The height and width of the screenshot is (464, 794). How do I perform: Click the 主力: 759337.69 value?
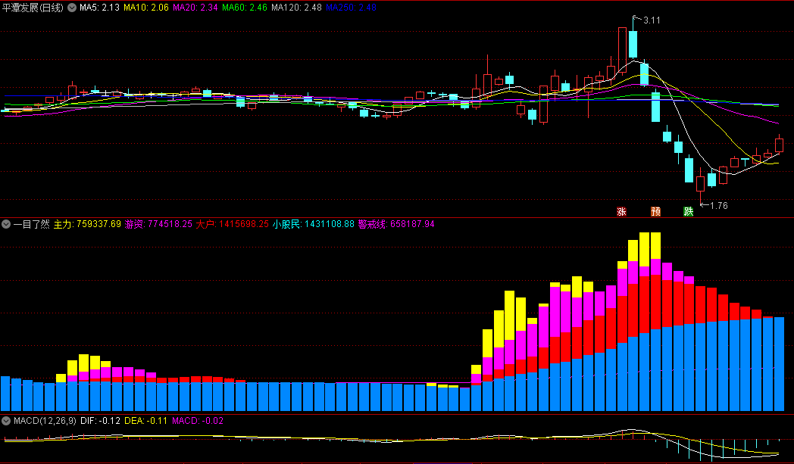(87, 224)
